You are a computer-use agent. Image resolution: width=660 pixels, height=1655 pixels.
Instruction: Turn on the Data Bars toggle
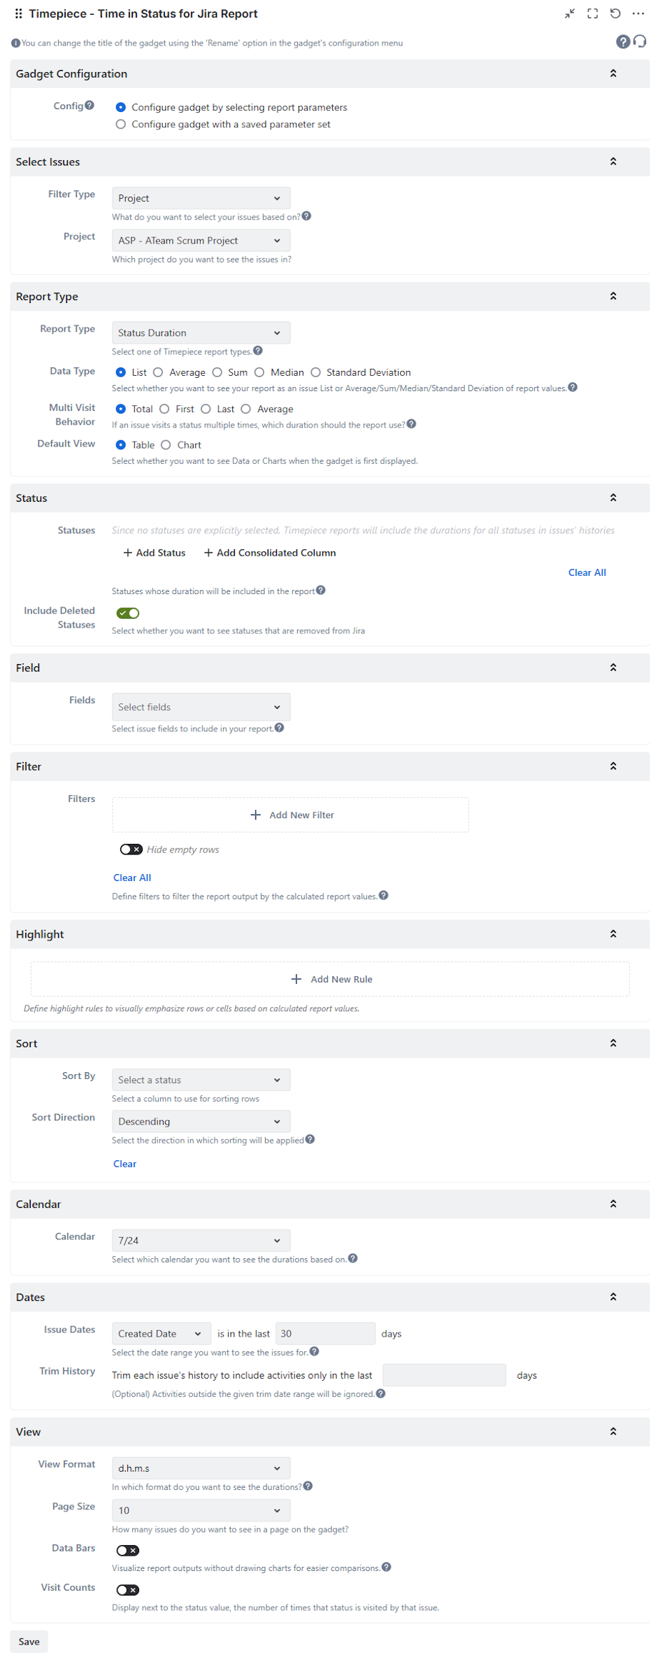[127, 1550]
